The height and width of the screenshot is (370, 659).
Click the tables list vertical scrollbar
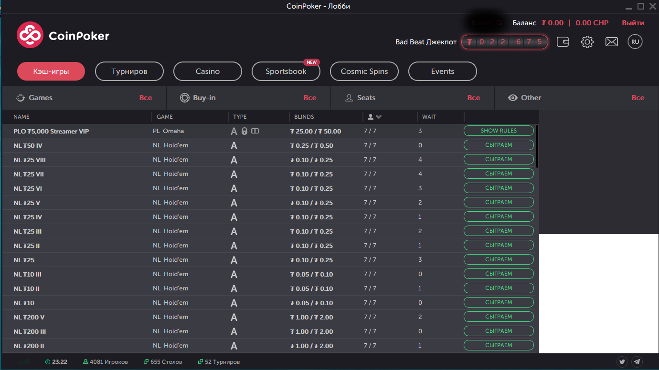pyautogui.click(x=537, y=146)
